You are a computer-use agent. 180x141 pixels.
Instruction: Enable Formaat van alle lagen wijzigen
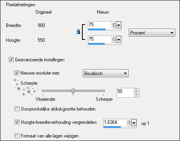[x=17, y=136]
